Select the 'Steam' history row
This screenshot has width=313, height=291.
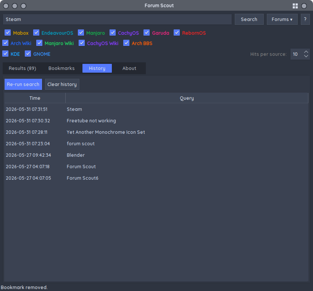[156, 109]
